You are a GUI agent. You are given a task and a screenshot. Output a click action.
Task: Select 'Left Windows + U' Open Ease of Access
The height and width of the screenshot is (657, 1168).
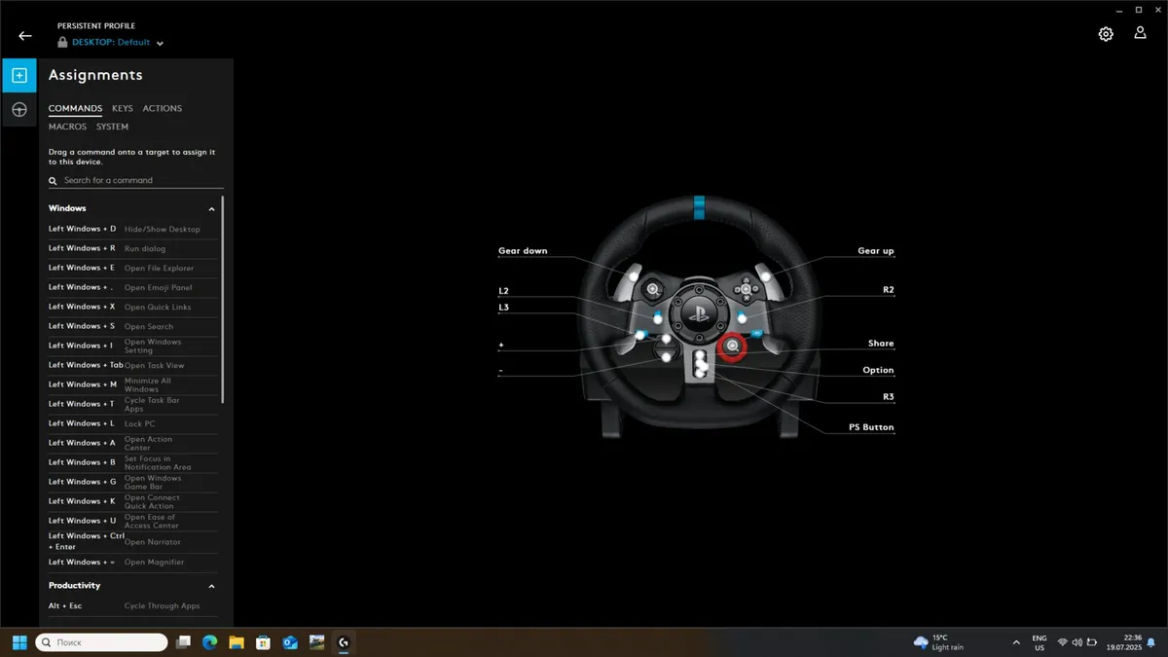tap(133, 521)
